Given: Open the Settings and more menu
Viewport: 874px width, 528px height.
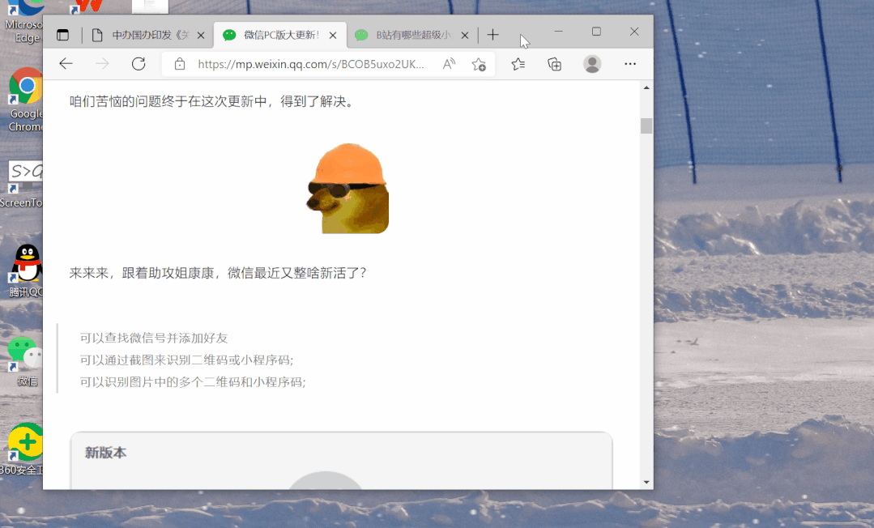Looking at the screenshot, I should tap(630, 64).
